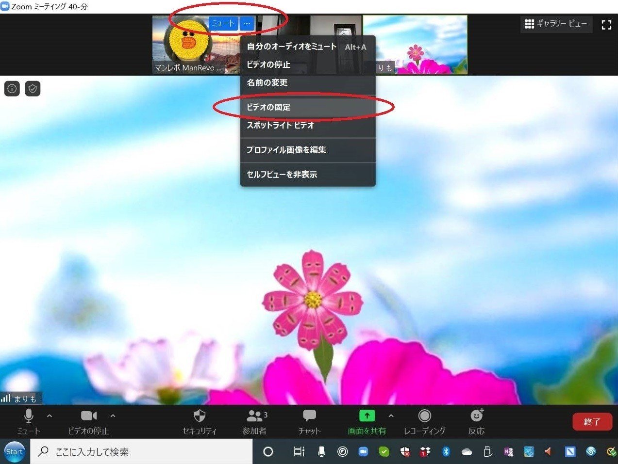Open the チャット panel
This screenshot has height=464, width=618.
pyautogui.click(x=309, y=420)
